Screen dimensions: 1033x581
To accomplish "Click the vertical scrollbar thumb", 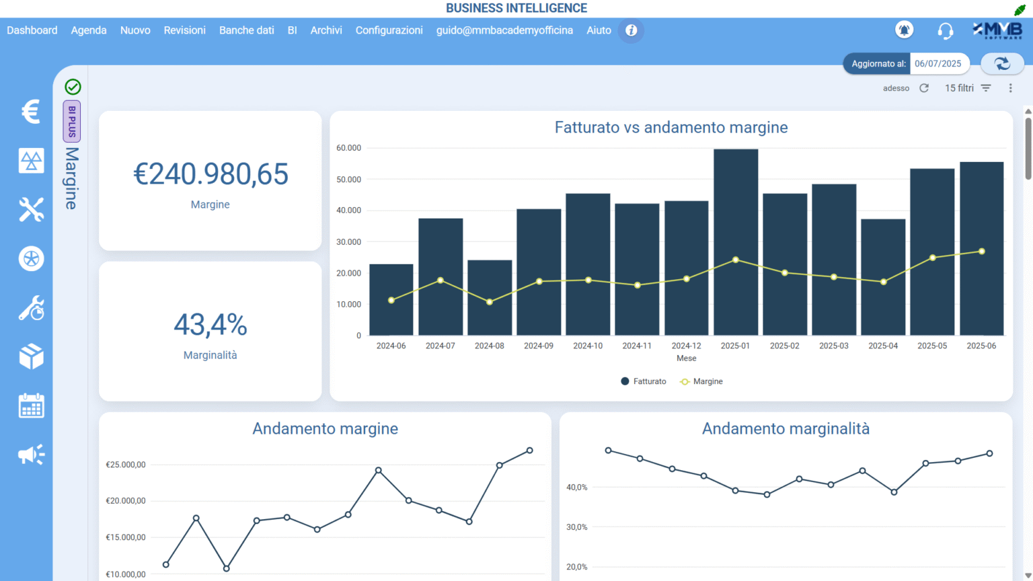I will click(x=1028, y=148).
